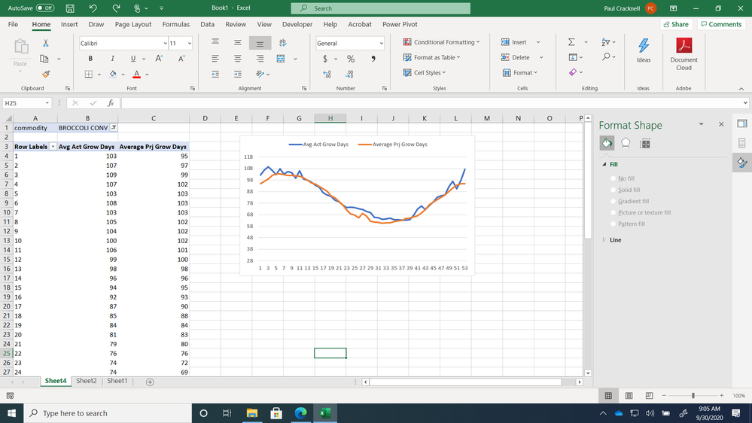Apply Accounting dollar number format
752x423 pixels.
point(325,59)
